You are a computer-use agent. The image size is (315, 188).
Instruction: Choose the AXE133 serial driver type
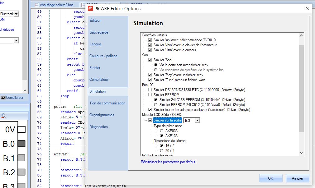click(x=161, y=136)
